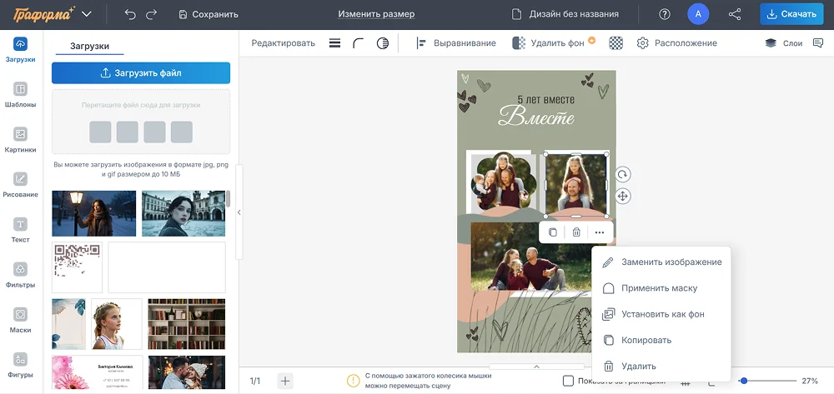834x394 pixels.
Task: Select the woman with lantern thumbnail
Action: tap(93, 213)
